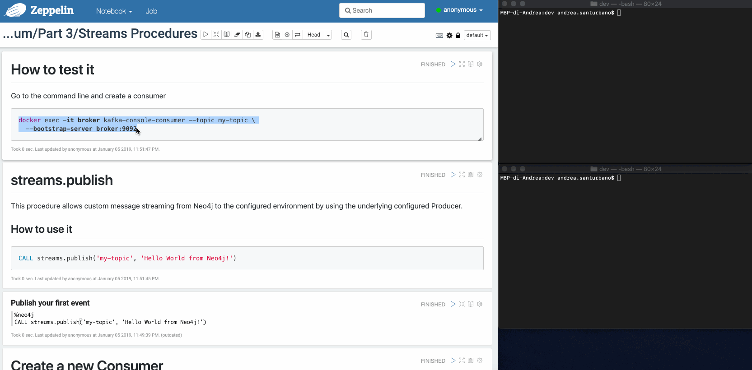The width and height of the screenshot is (752, 370).
Task: Run the 'How to test it' paragraph
Action: tap(453, 64)
